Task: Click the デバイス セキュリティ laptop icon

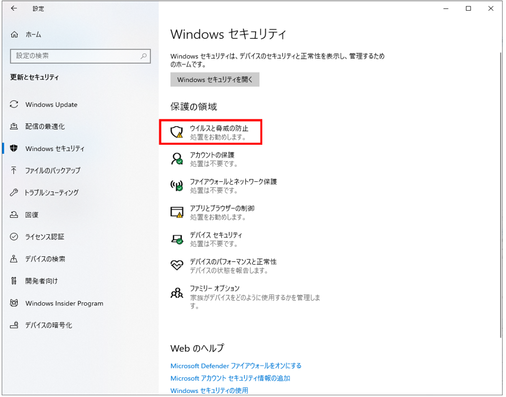Action: pyautogui.click(x=177, y=239)
